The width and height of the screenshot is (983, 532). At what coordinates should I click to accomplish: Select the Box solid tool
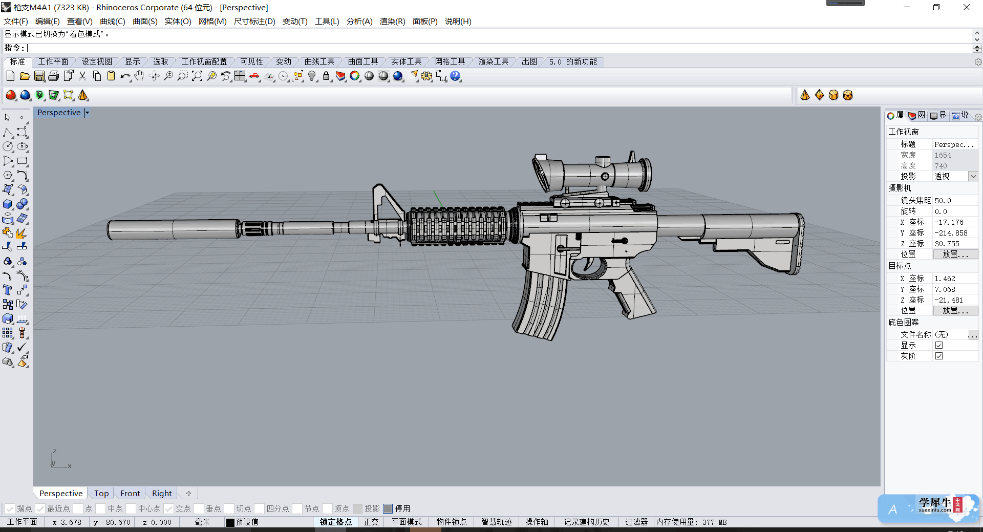click(x=8, y=204)
